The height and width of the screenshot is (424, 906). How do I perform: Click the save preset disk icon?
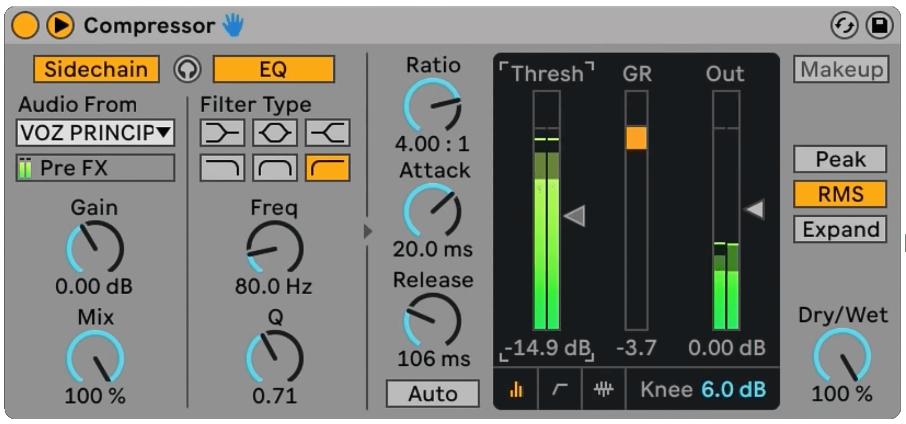[x=879, y=26]
